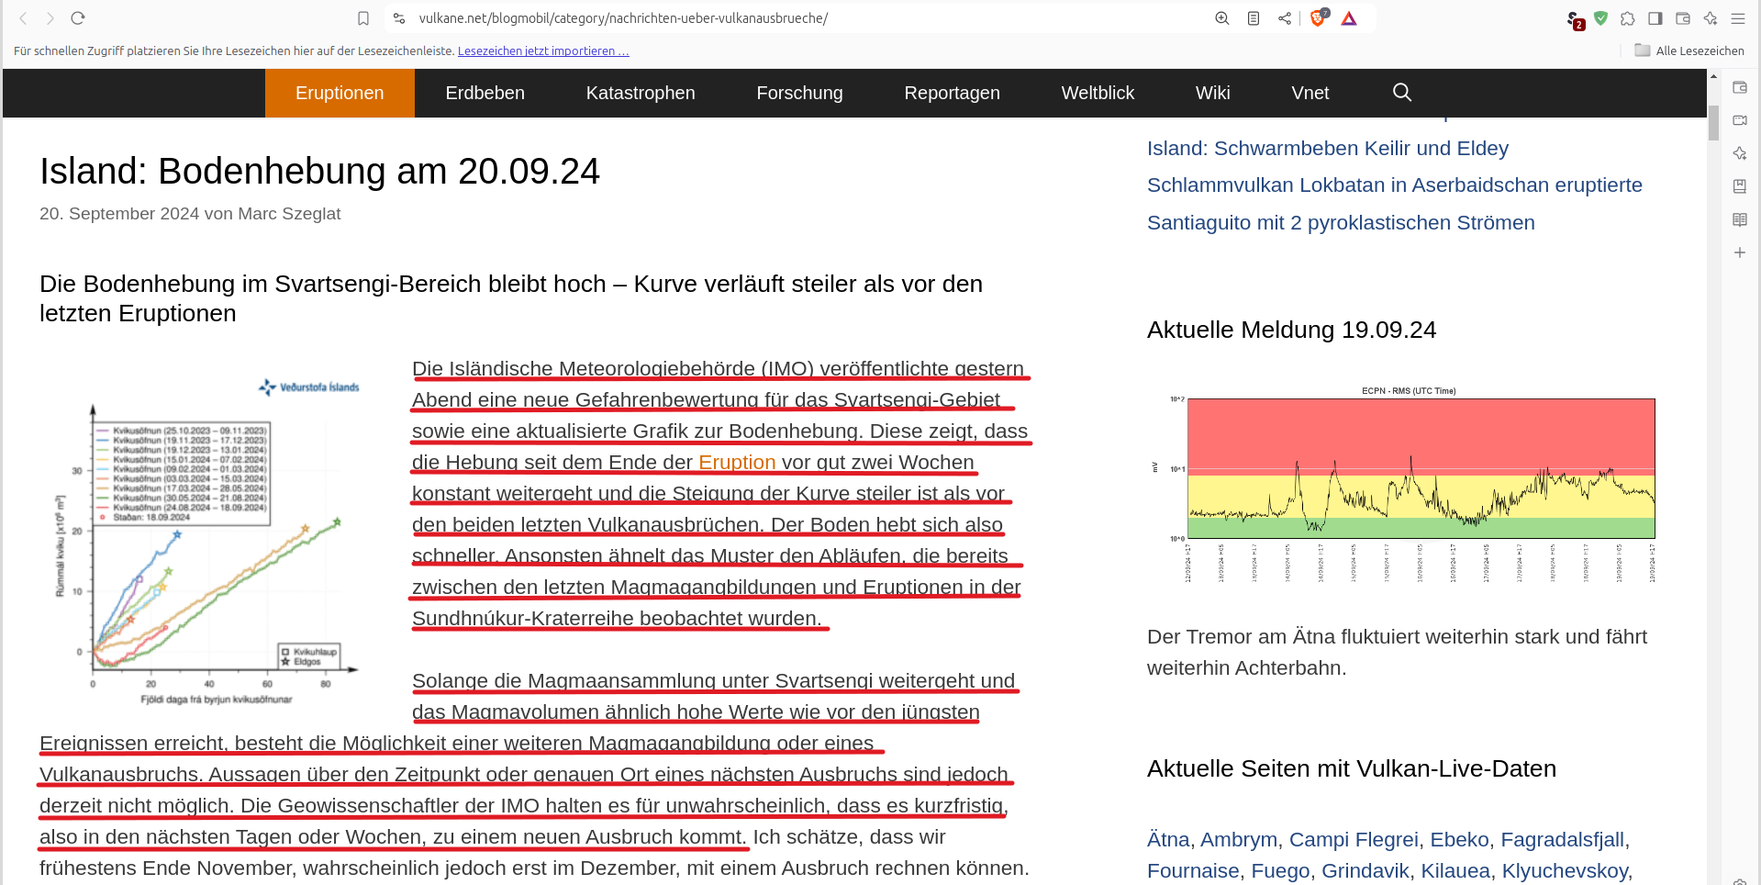Viewport: 1761px width, 885px height.
Task: Open 'Santiaguito mit 2 pyroklastischen Strömen' link
Action: [1341, 223]
